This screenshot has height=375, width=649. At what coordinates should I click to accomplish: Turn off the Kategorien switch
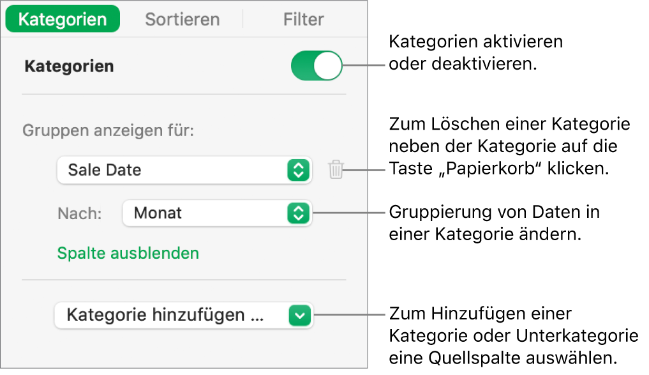click(x=317, y=66)
